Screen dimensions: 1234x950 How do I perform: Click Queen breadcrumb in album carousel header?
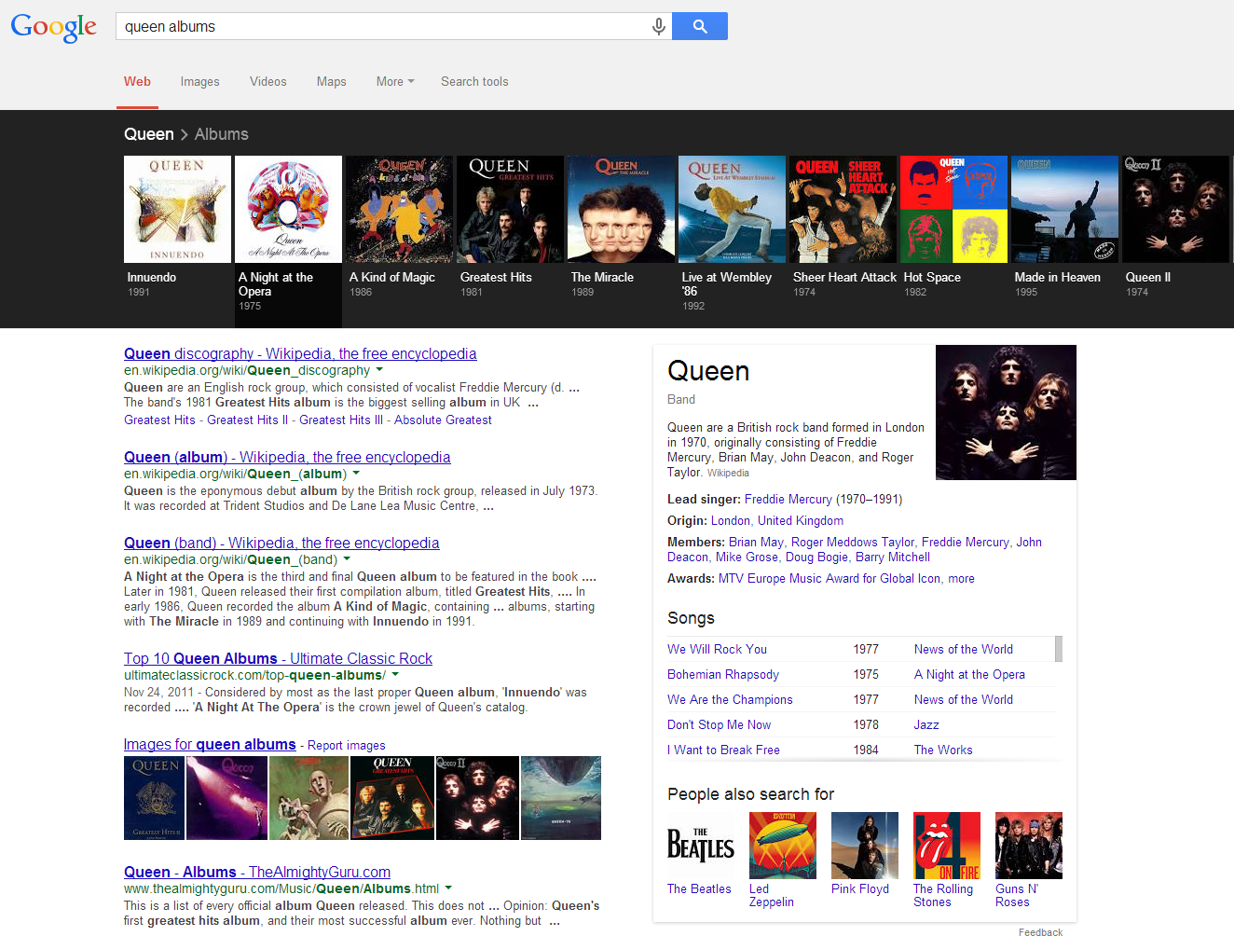tap(149, 134)
